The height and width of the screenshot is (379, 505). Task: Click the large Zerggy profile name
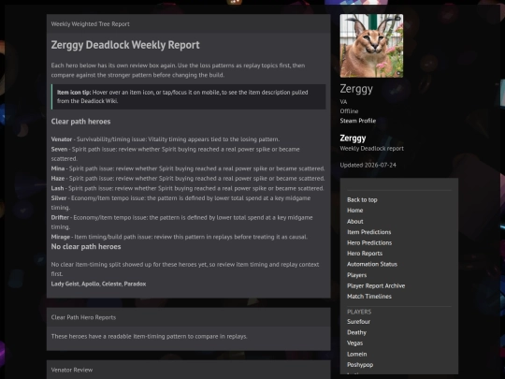point(356,89)
